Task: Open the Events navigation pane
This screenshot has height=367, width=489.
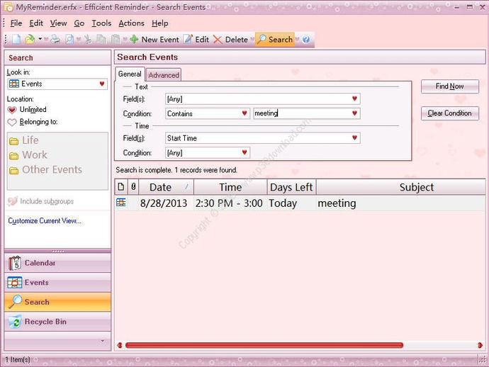Action: click(x=57, y=283)
